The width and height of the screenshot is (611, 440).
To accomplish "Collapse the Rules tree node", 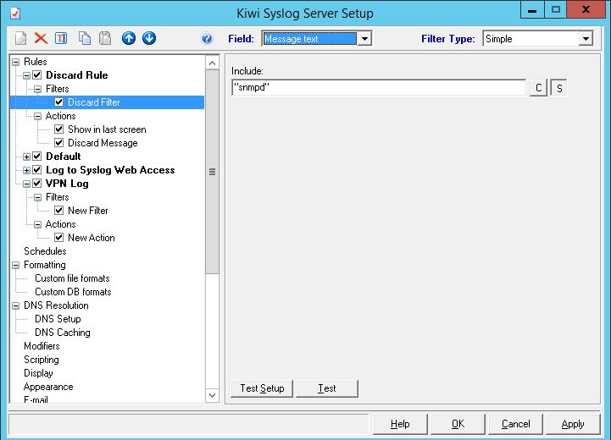I will (x=15, y=62).
